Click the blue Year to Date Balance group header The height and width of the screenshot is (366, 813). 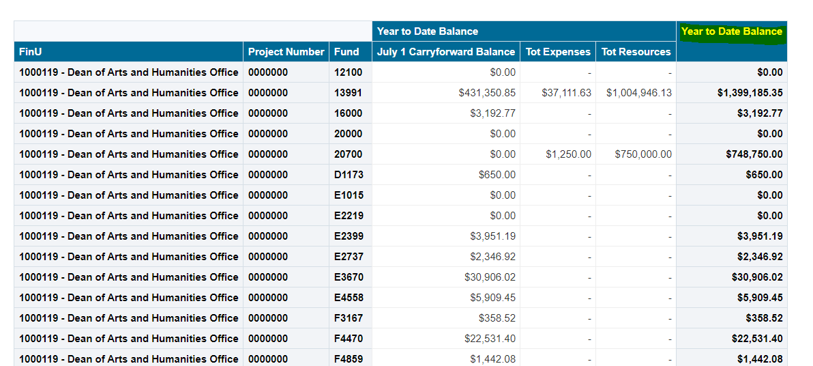pos(428,31)
